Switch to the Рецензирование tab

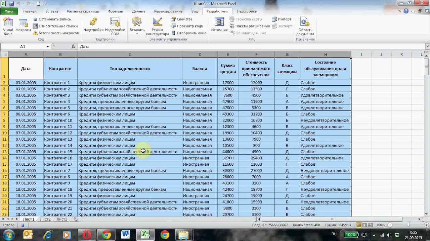click(x=168, y=11)
